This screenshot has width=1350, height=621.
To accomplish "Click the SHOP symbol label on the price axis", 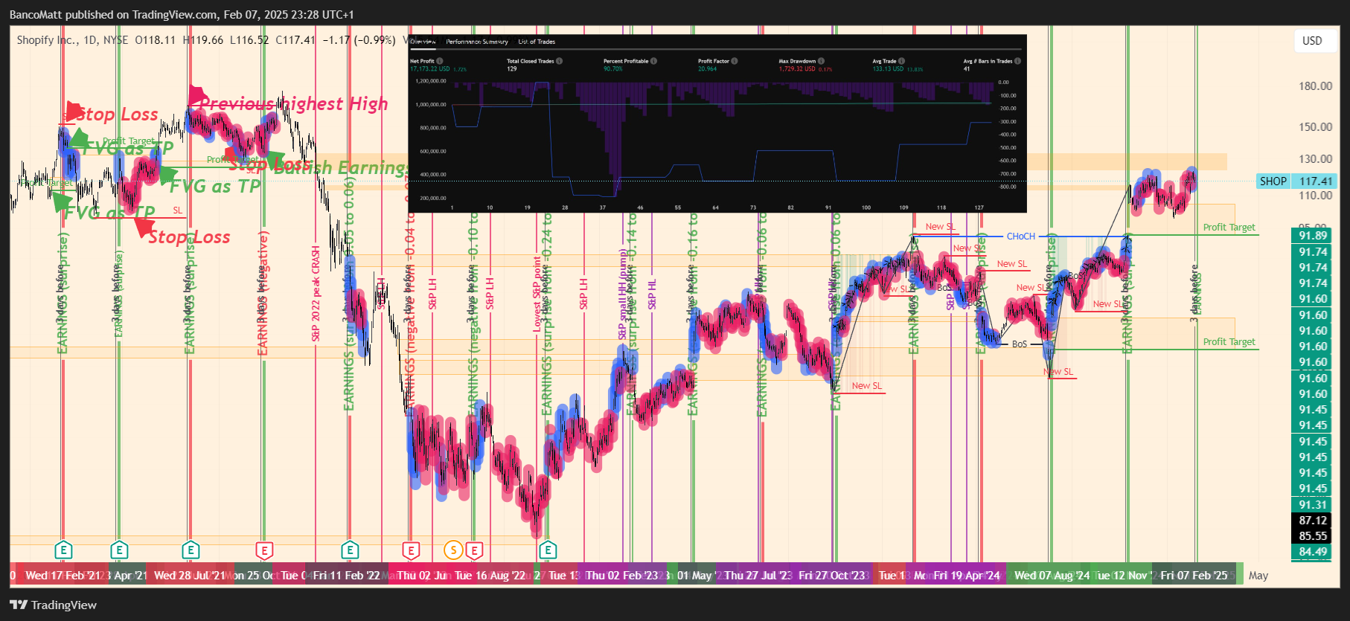I will [x=1273, y=181].
